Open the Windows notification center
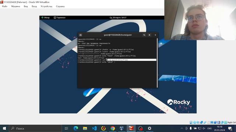The height and width of the screenshot is (132, 236). click(230, 128)
